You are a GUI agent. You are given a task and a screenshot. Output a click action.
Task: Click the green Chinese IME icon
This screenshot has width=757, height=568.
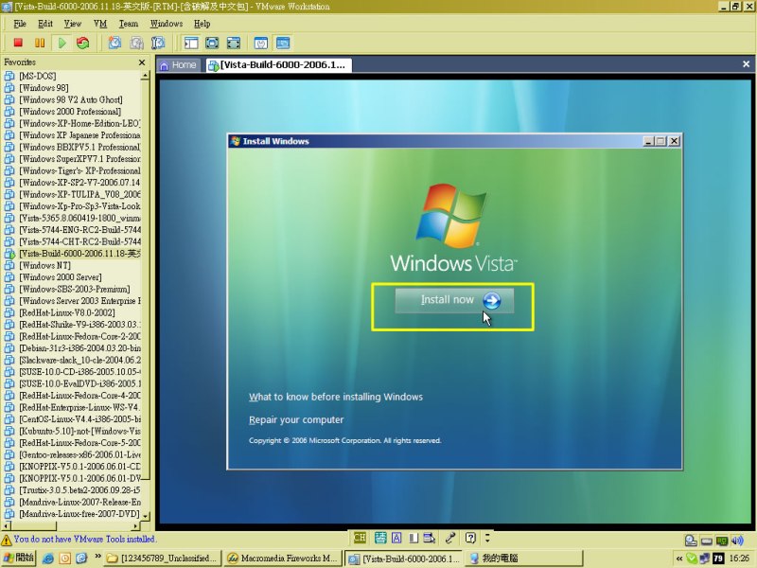(x=380, y=538)
